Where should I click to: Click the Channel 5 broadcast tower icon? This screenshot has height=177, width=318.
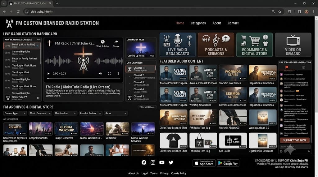click(x=129, y=98)
